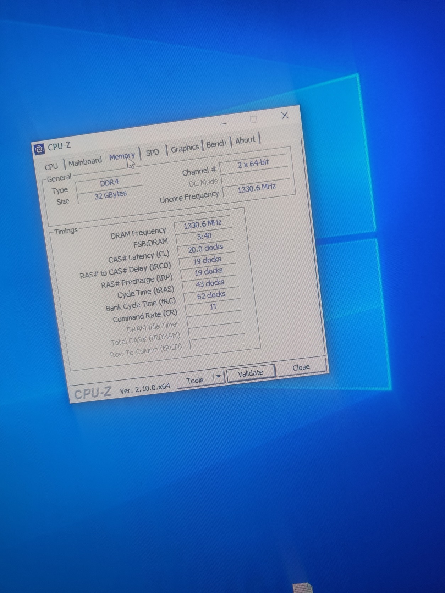Viewport: 445px width, 593px height.
Task: Click the DDR4 type field
Action: (109, 182)
